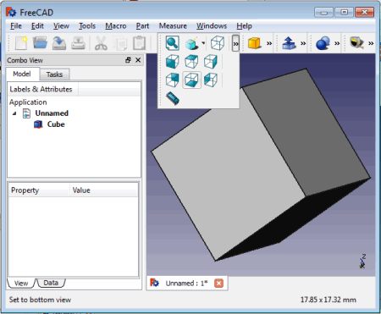Viewport: 381px width, 314px height.
Task: Open the Measure menu
Action: click(x=173, y=26)
